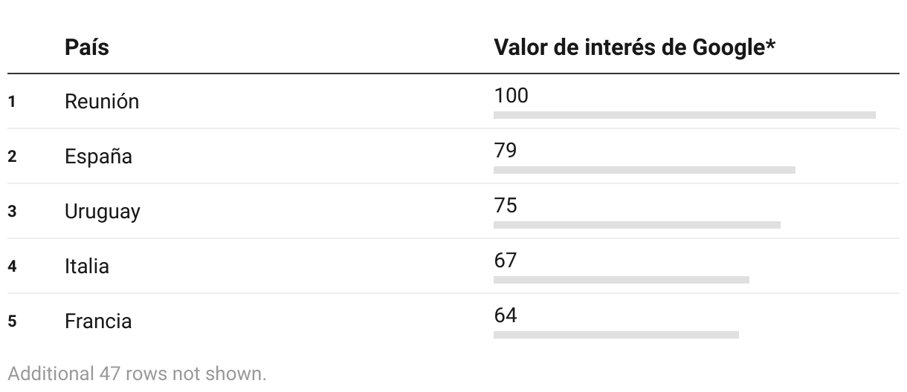This screenshot has height=392, width=907.
Task: Click the País column header
Action: pos(86,48)
